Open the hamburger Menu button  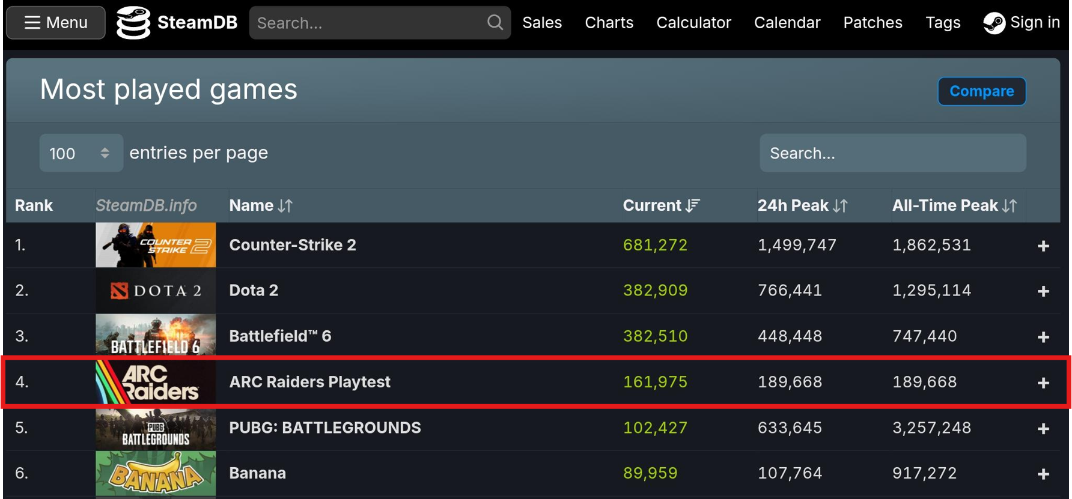(x=56, y=23)
